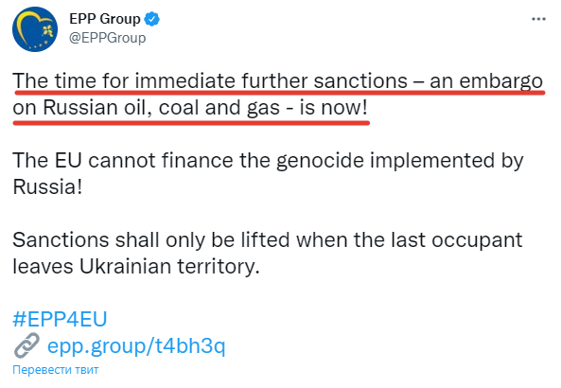Click the line "The time for immediate further sanctions"

[210, 80]
